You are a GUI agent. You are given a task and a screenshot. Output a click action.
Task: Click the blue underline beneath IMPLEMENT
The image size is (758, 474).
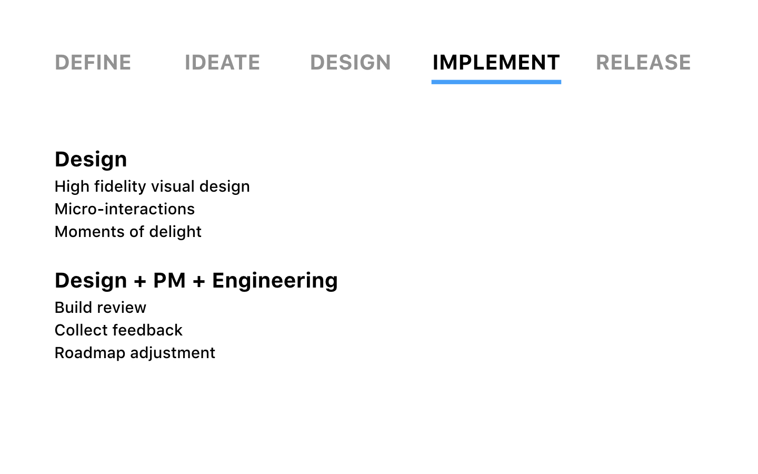(496, 82)
